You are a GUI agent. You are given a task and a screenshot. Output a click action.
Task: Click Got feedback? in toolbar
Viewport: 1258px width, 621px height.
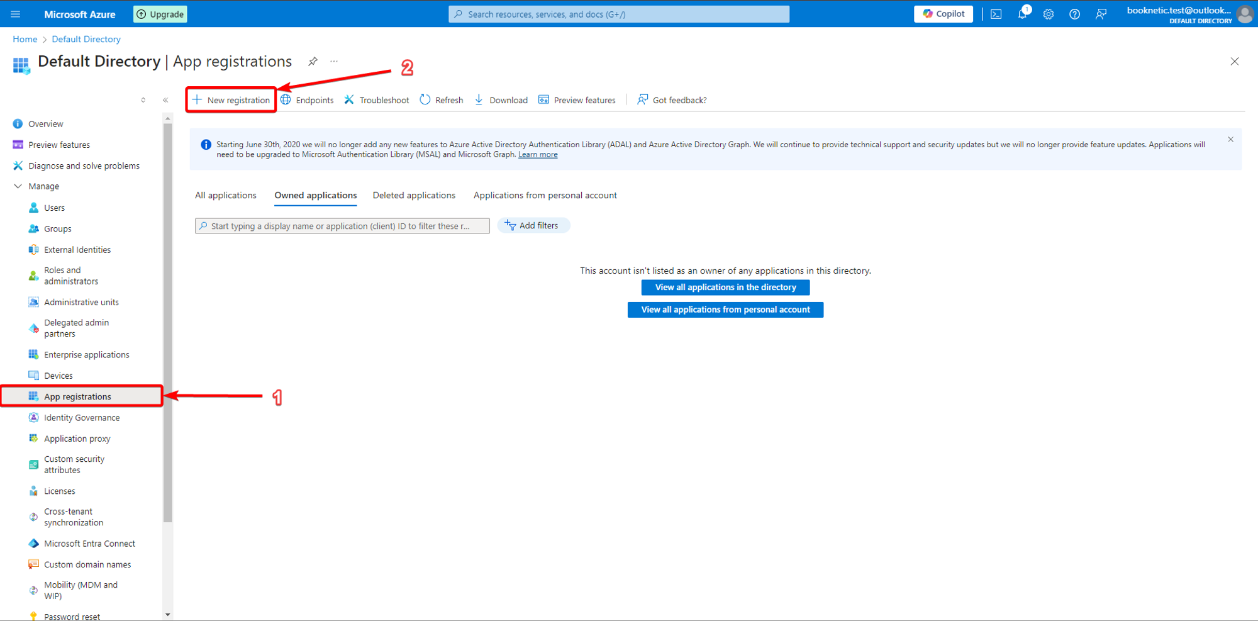pyautogui.click(x=672, y=100)
